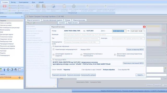
Task: Collapse the Пов'язаний МВТН section
Action: click(53, 60)
